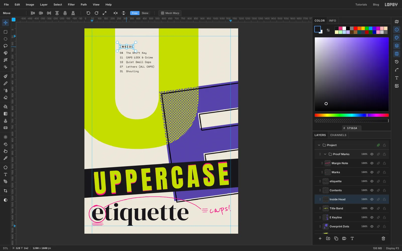Viewport: 402px width, 251px height.
Task: Open the Path menu
Action: [84, 5]
